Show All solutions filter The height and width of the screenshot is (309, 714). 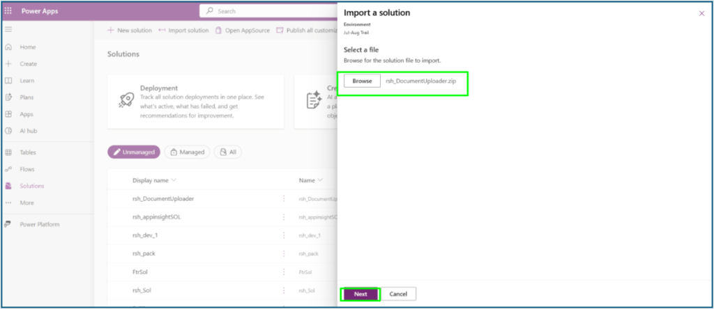coord(228,152)
